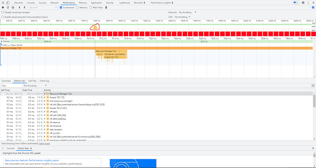Select the thread ?[57..73] flame chart block

click(x=115, y=57)
